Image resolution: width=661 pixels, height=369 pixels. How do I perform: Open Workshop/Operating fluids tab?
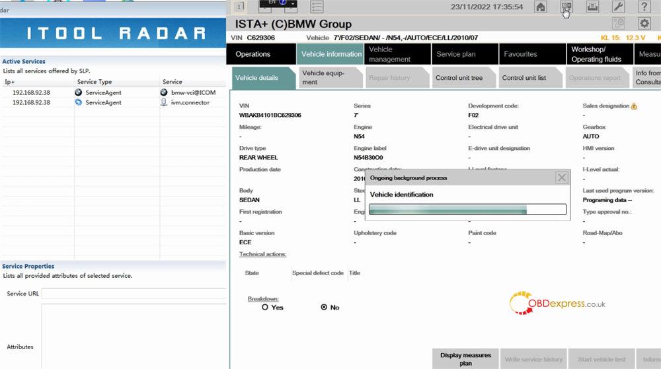point(600,54)
